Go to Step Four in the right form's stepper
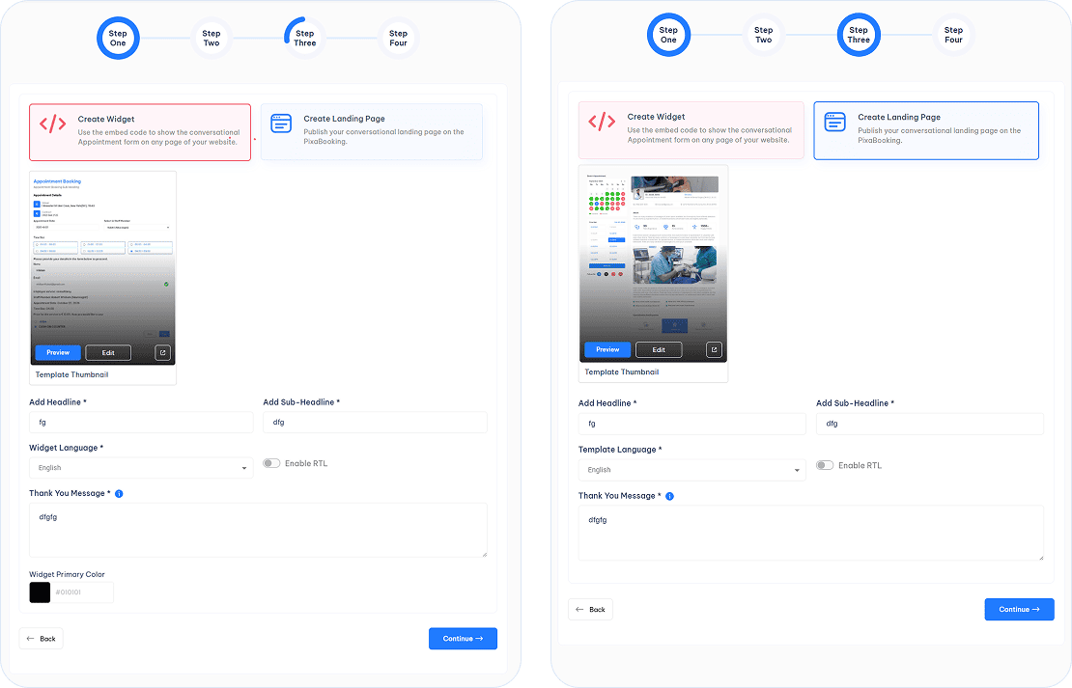This screenshot has height=688, width=1072. (x=953, y=36)
